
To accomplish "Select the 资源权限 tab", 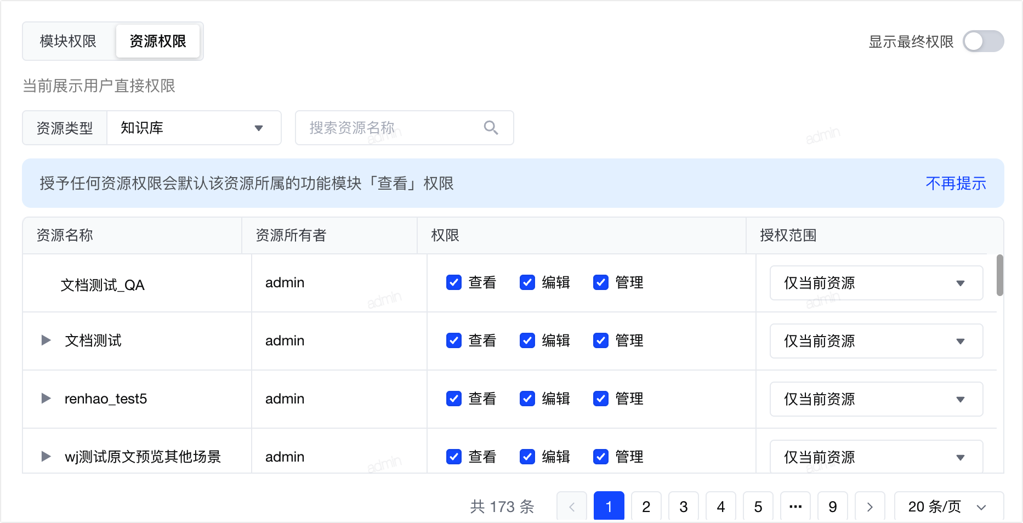I will coord(158,41).
